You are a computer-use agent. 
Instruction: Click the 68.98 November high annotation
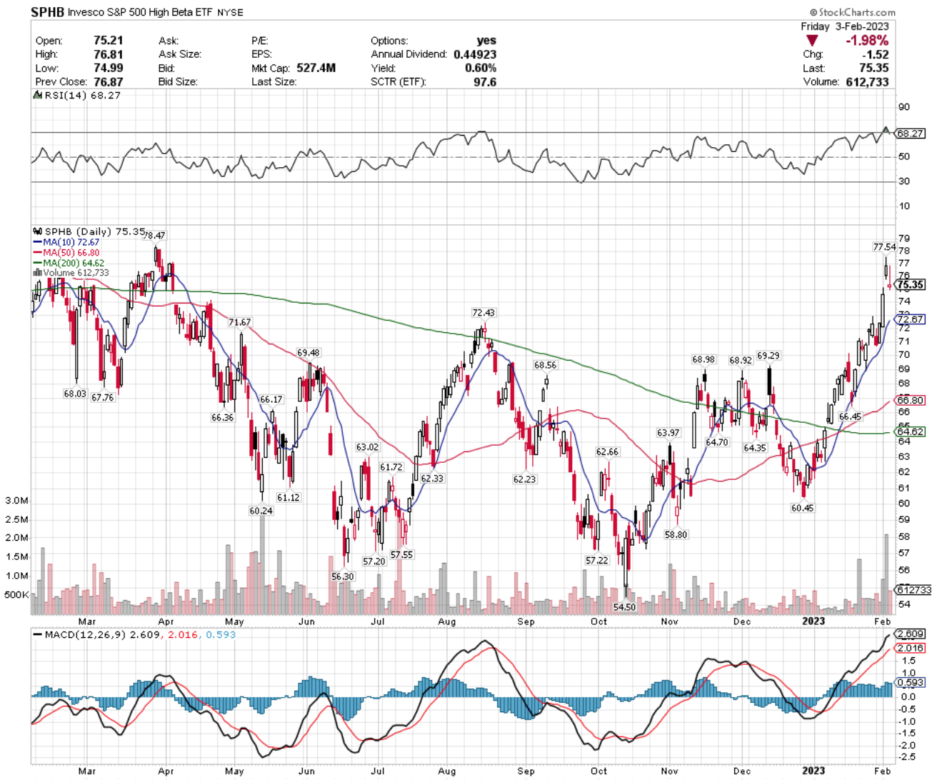pyautogui.click(x=703, y=360)
